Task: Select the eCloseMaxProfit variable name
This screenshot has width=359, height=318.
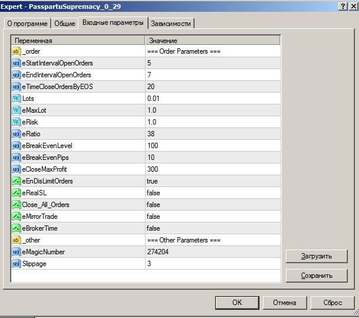Action: (44, 169)
